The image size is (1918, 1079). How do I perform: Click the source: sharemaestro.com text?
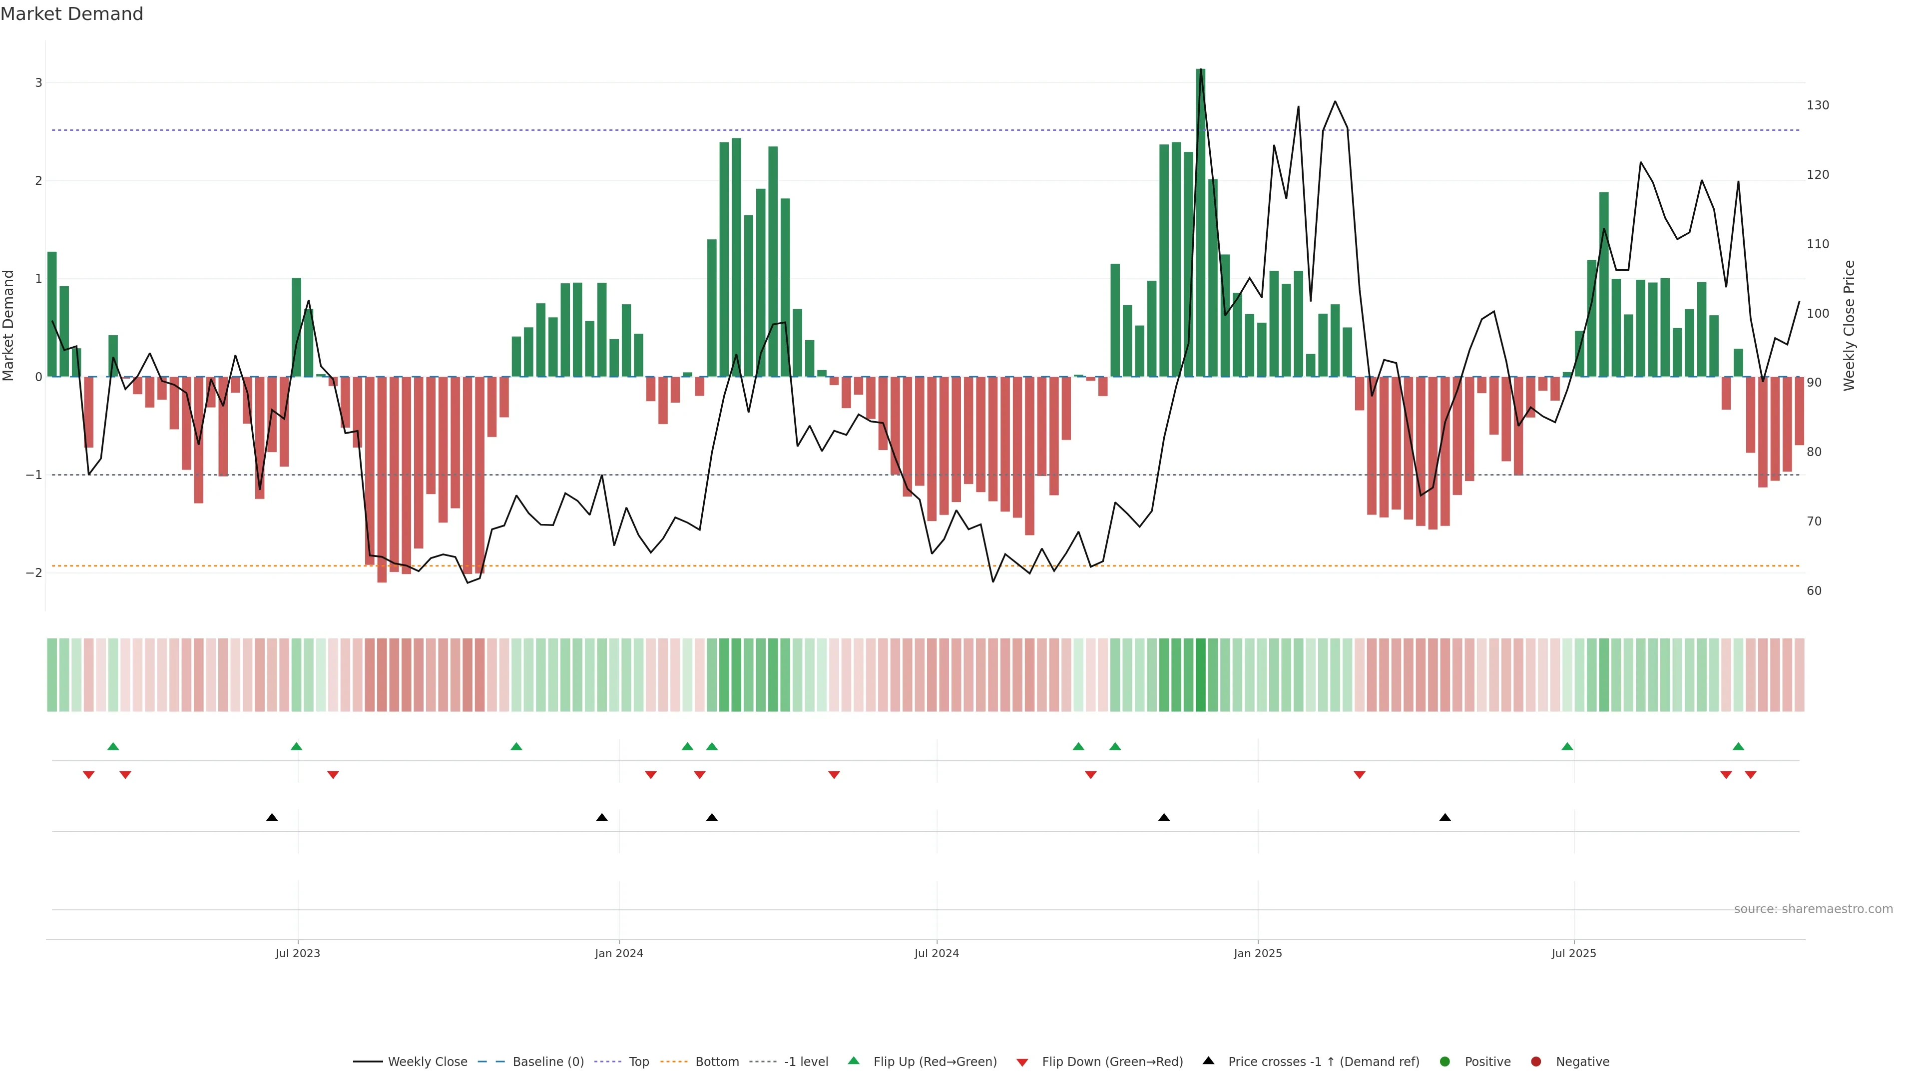click(x=1813, y=909)
